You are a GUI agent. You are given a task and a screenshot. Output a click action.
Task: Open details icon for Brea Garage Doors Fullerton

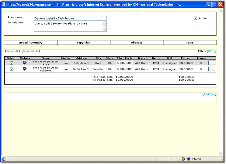[x=25, y=69]
